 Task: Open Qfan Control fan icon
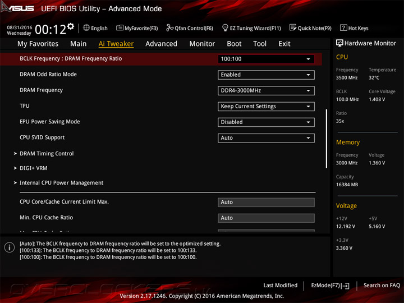170,27
